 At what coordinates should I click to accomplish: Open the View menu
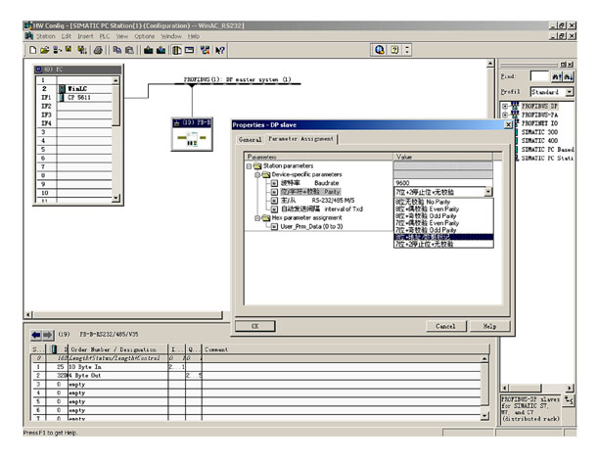point(122,36)
